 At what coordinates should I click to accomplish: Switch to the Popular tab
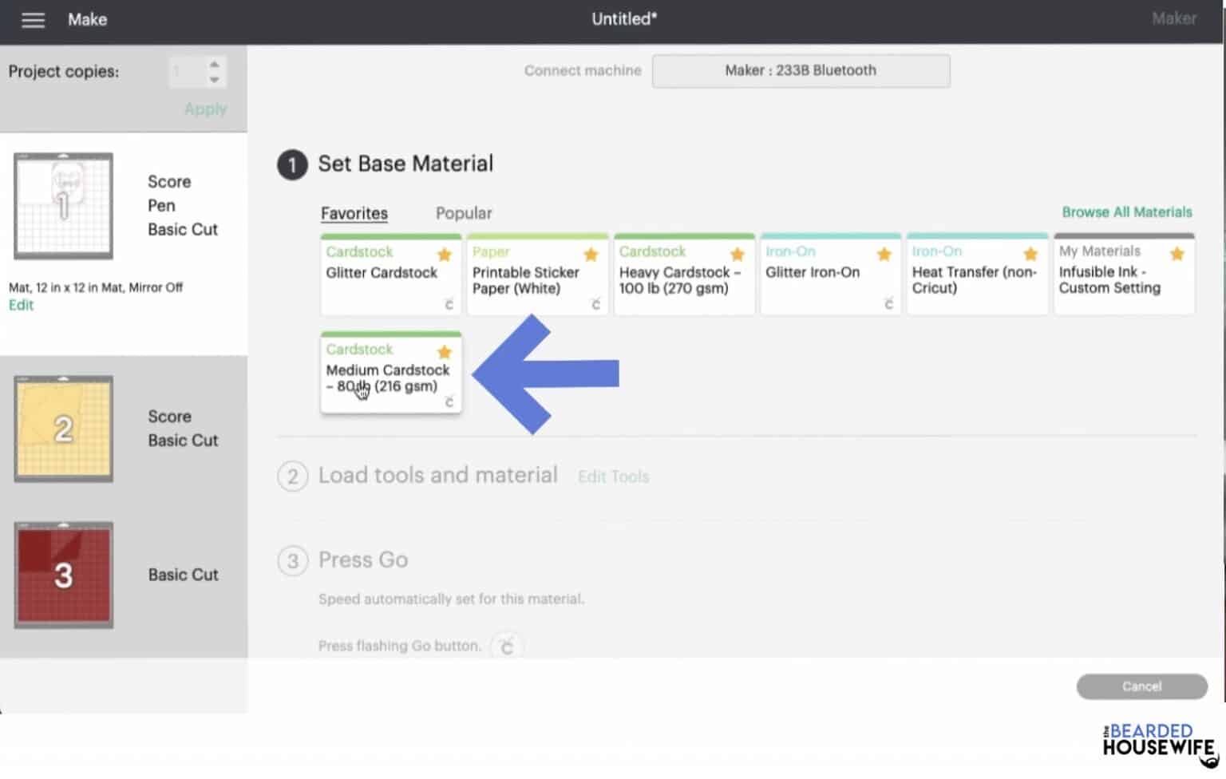pos(463,213)
